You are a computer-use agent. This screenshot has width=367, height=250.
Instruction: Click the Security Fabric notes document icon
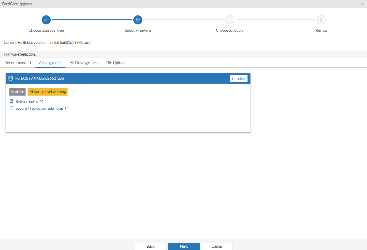click(x=11, y=108)
